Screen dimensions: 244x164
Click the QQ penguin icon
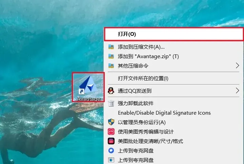pyautogui.click(x=111, y=91)
